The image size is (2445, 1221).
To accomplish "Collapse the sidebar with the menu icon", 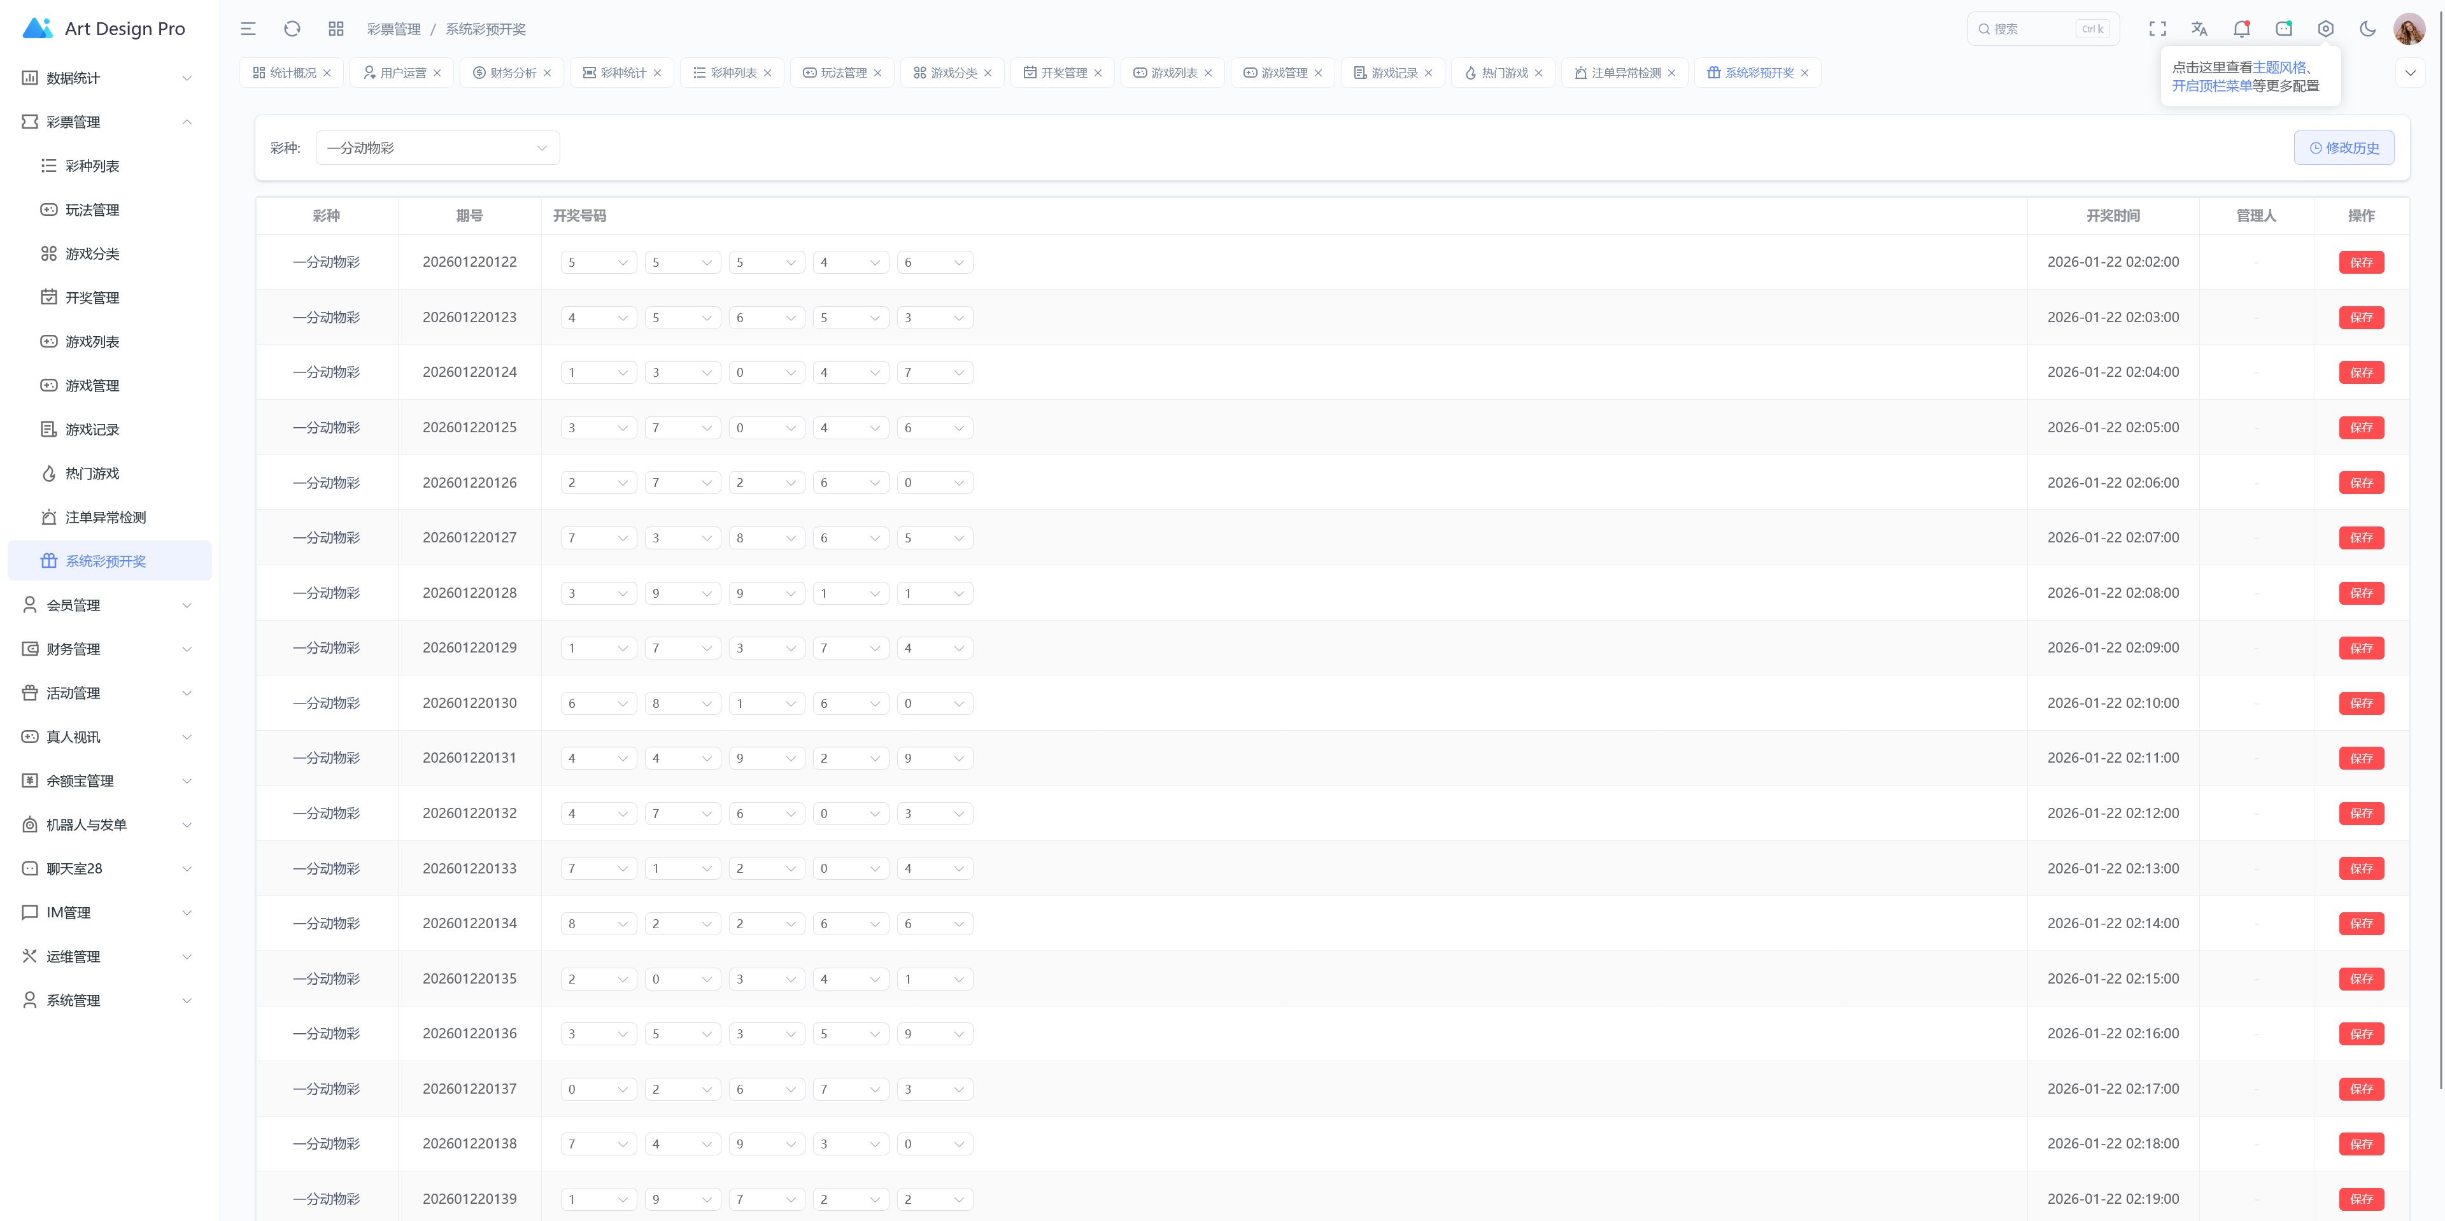I will (248, 29).
